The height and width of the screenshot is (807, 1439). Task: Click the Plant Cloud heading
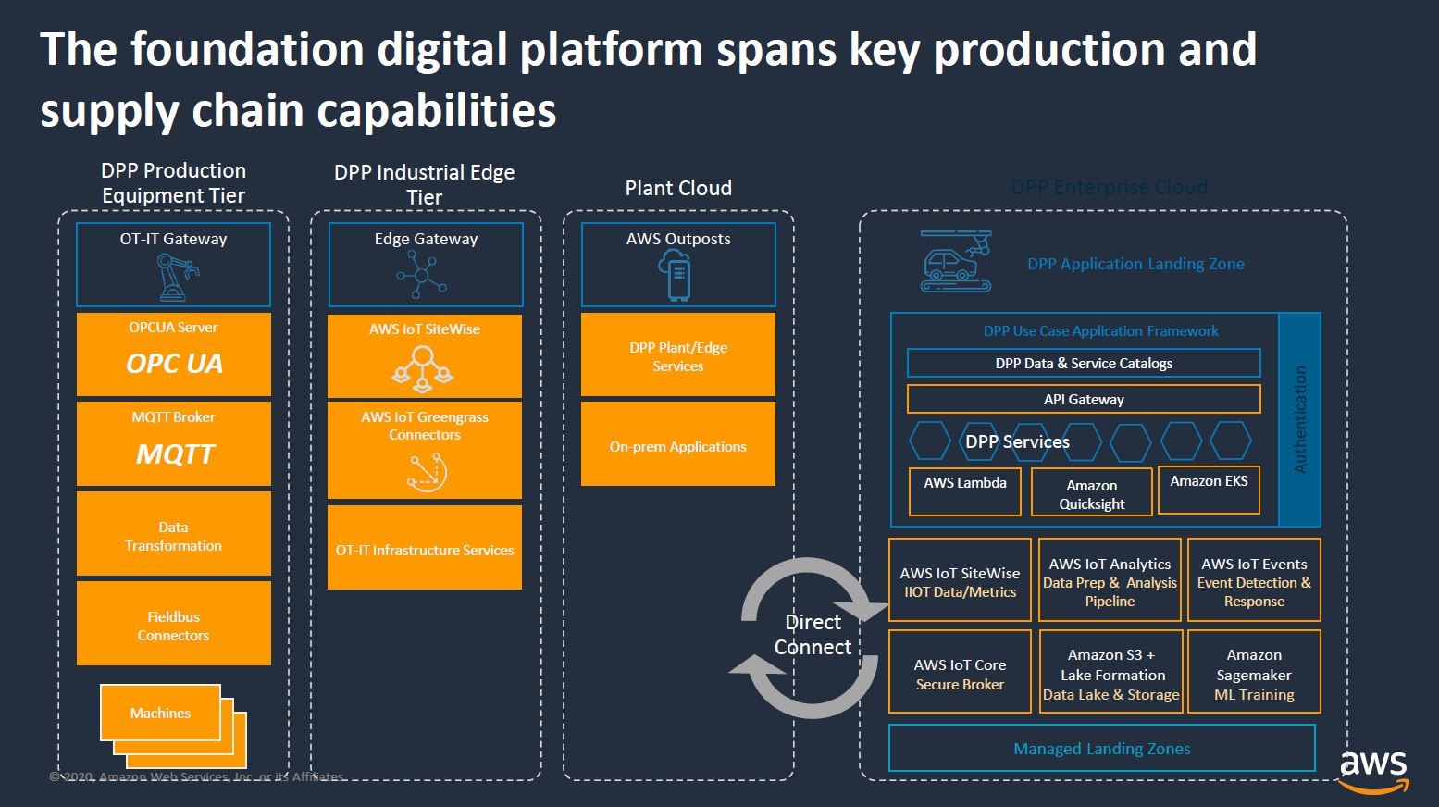(678, 188)
